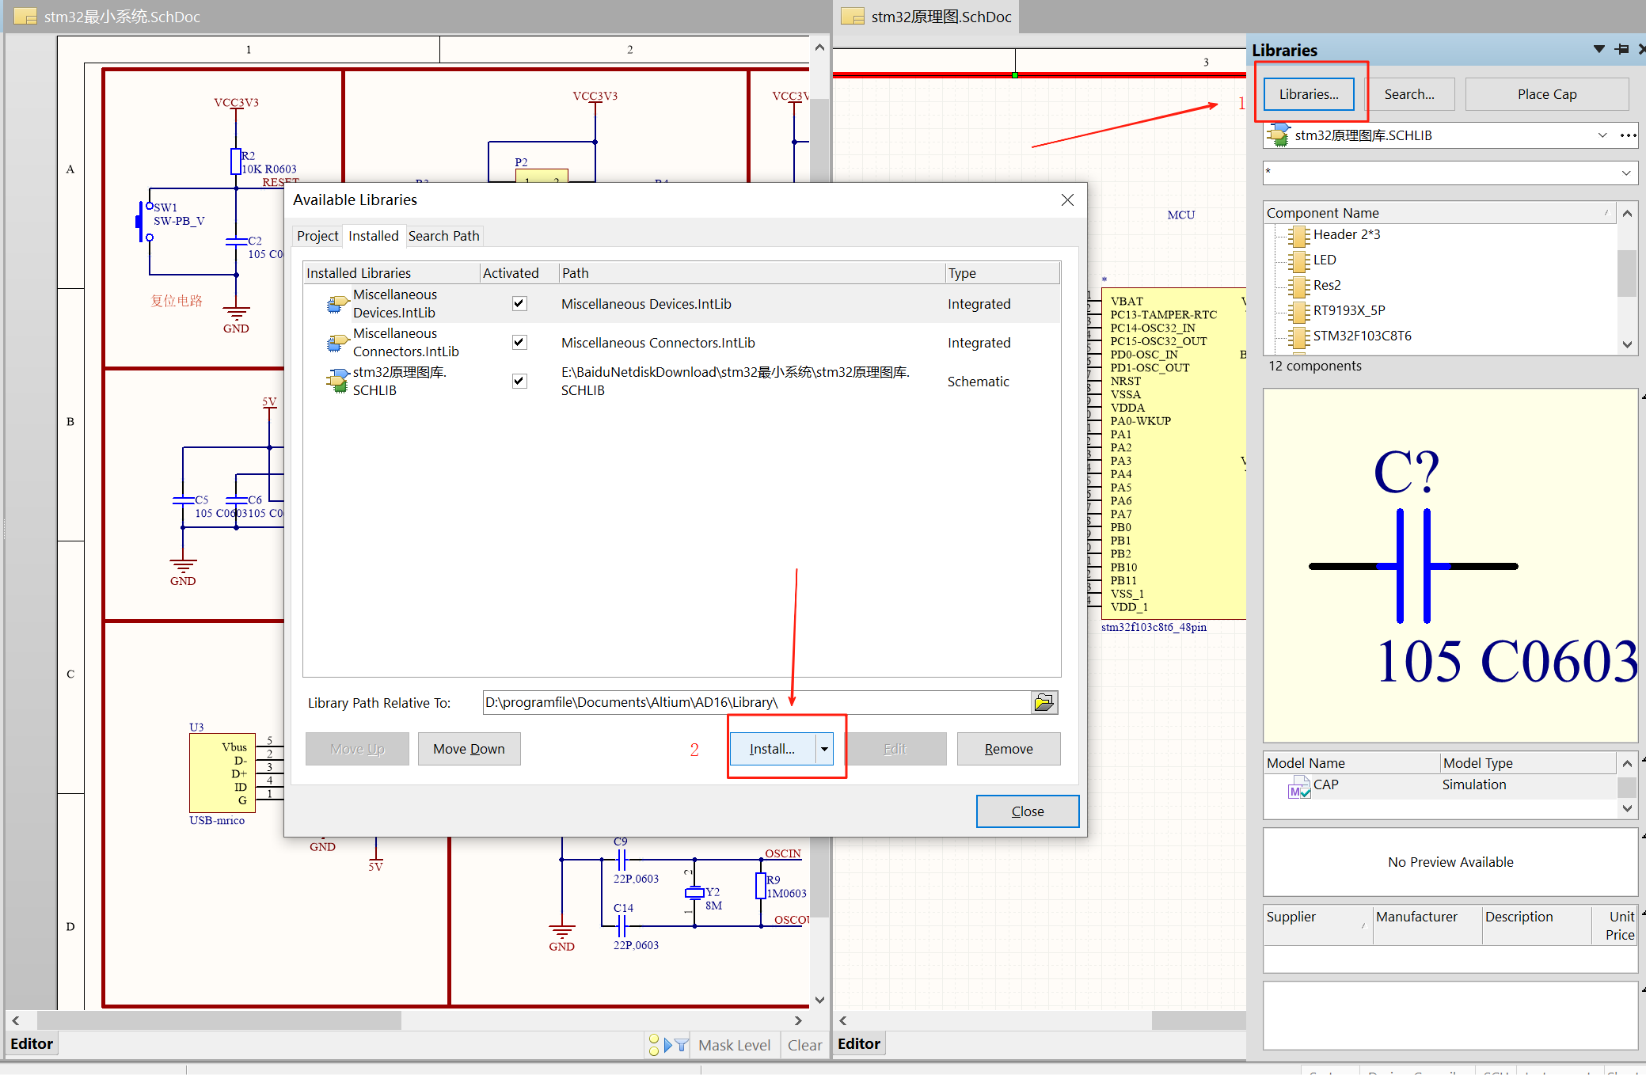Click the browse folder icon for library path
This screenshot has height=1075, width=1646.
tap(1044, 702)
